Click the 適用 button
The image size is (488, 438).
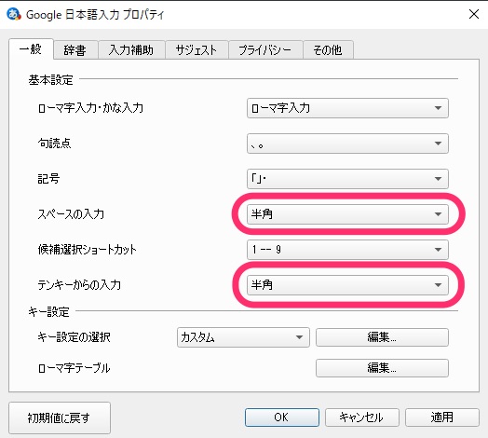442,417
